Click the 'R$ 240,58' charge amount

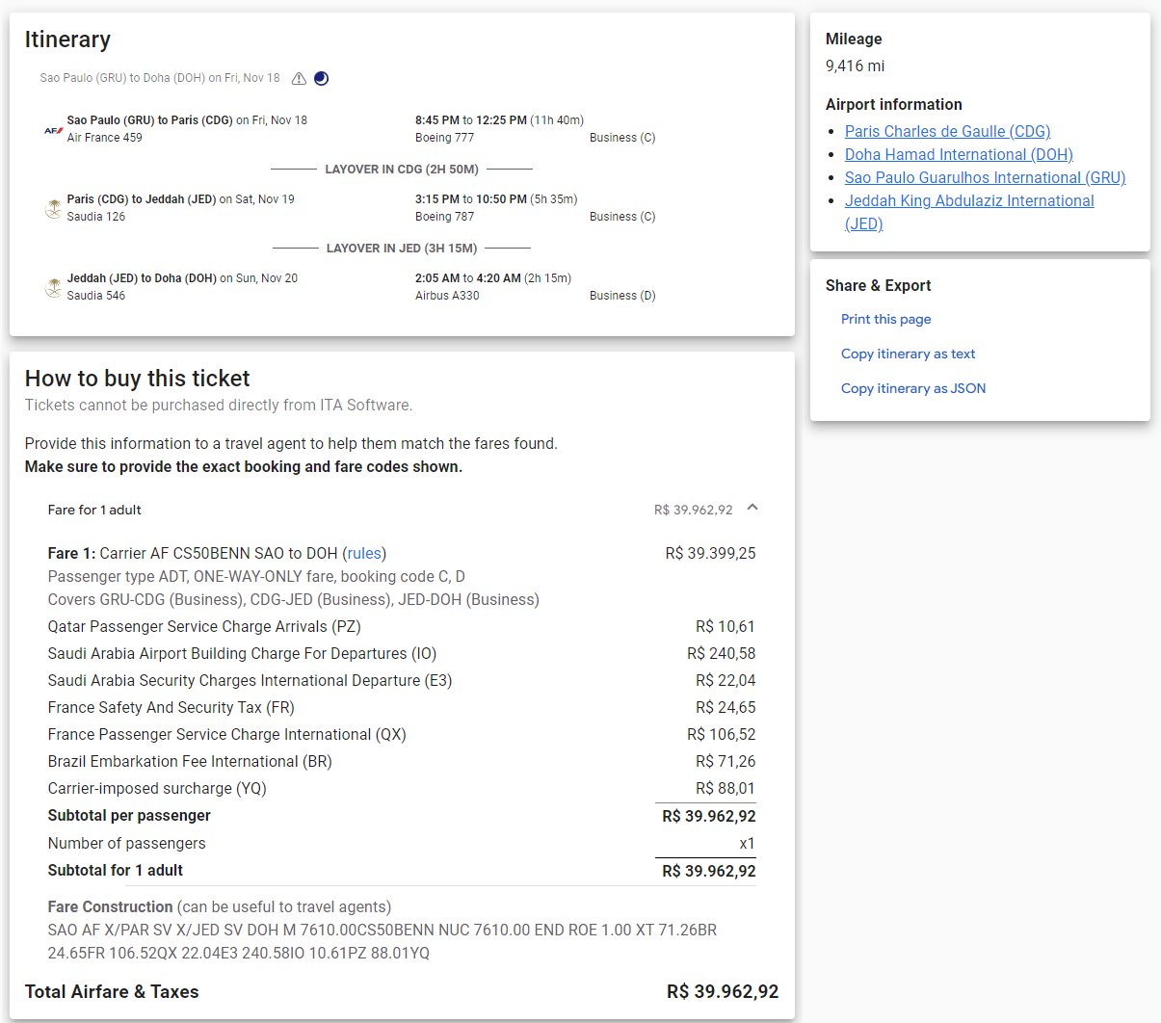coord(722,653)
